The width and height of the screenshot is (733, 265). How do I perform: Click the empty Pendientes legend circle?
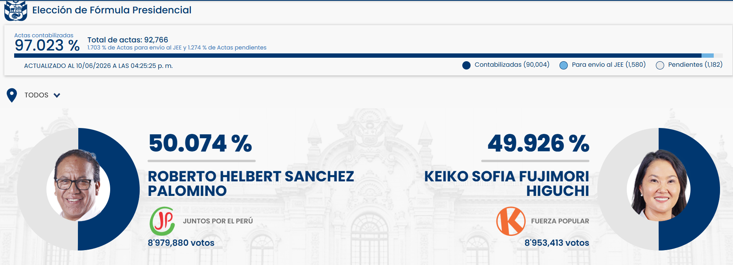[660, 65]
